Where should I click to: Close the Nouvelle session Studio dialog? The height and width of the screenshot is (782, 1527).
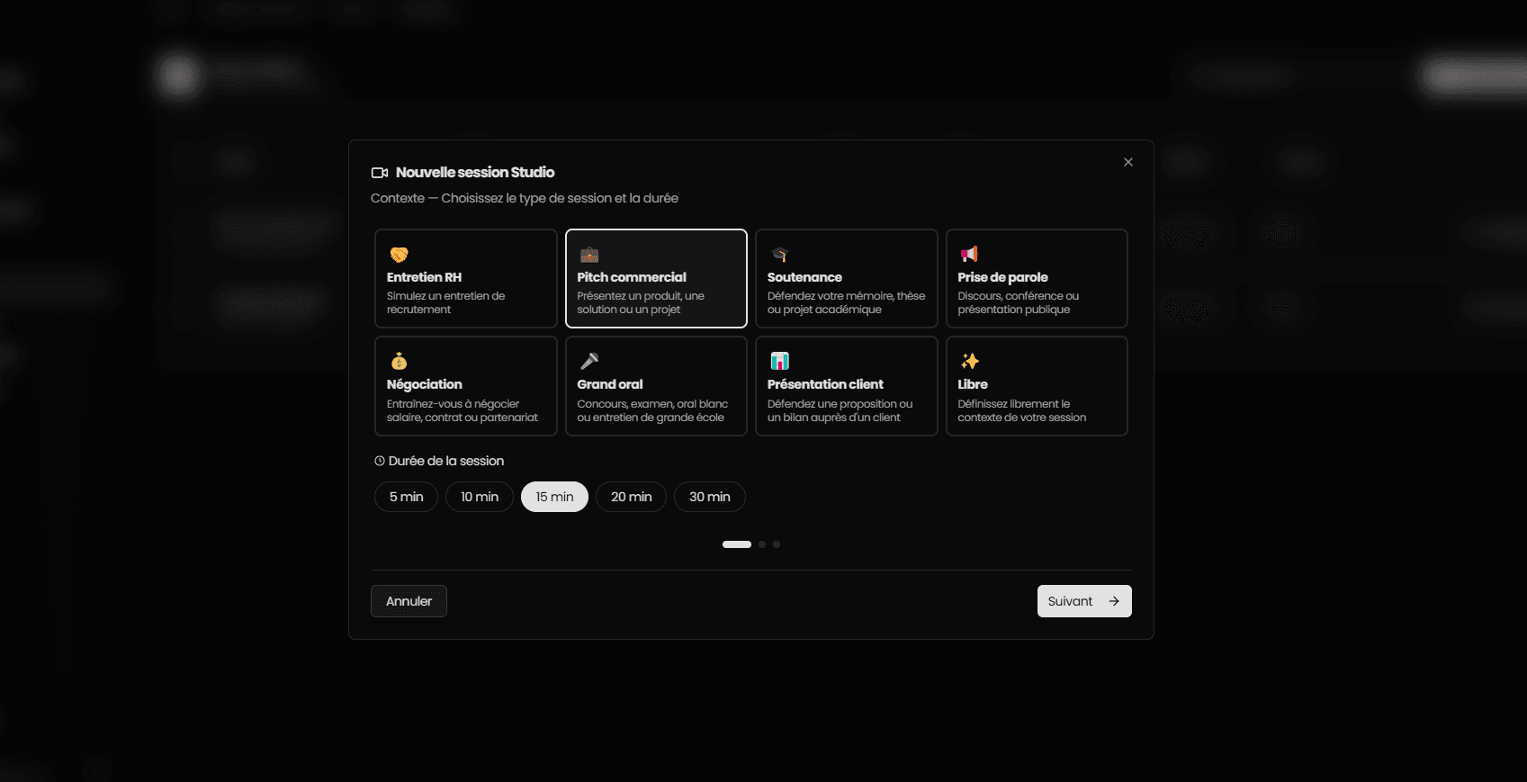1128,162
